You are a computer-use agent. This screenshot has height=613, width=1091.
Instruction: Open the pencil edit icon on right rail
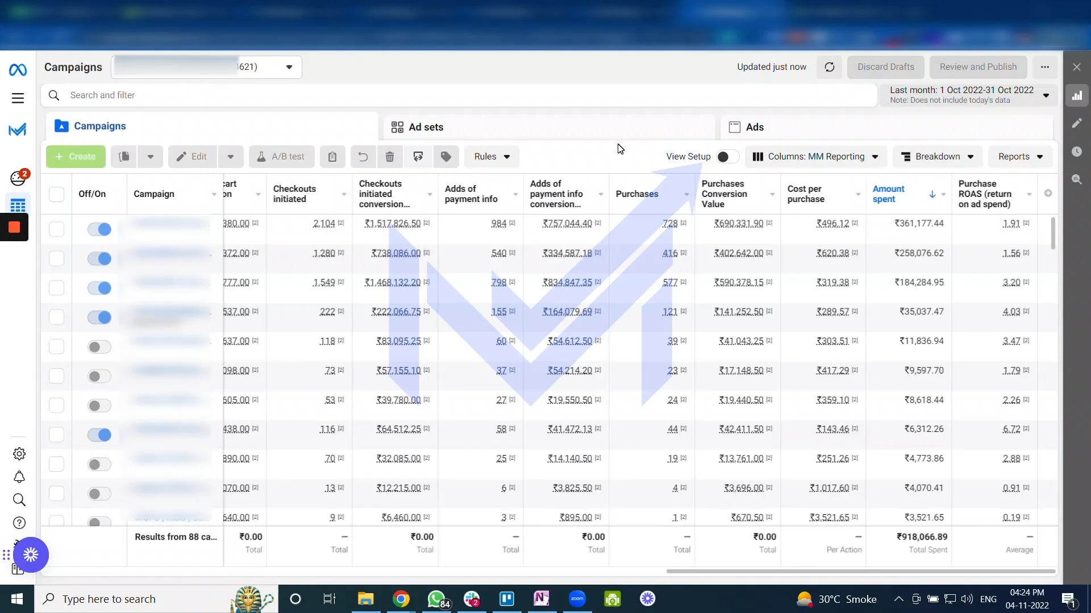(1077, 123)
